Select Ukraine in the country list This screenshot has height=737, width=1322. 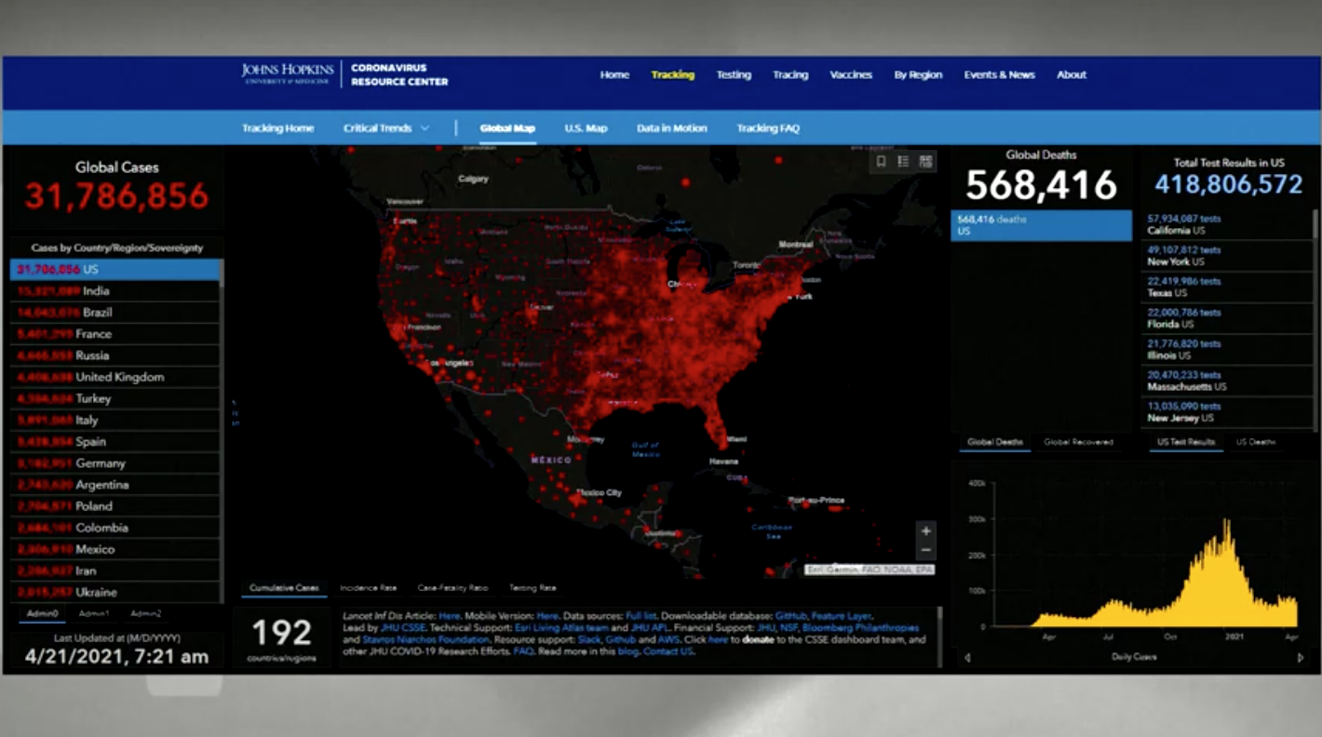(115, 592)
